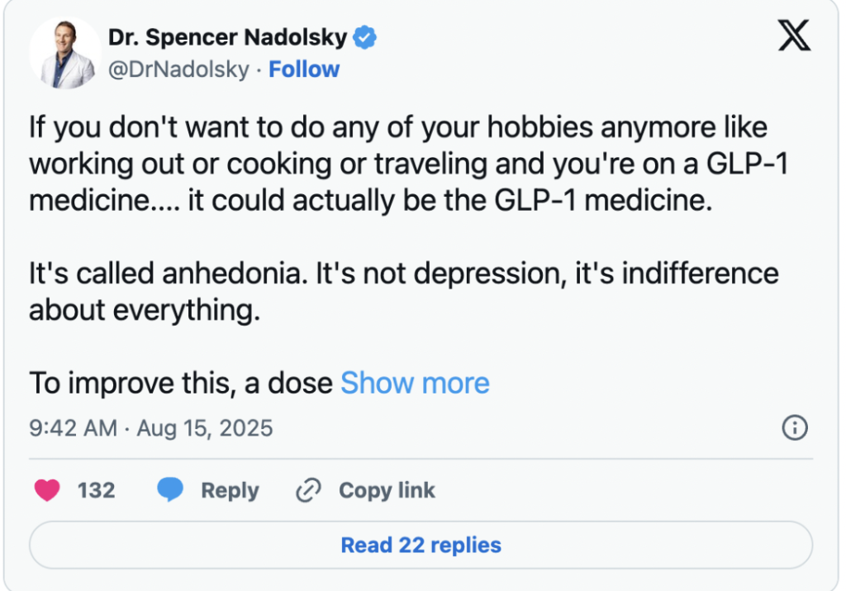Open Dr. Nadolsky's profile photo
Image resolution: width=846 pixels, height=591 pixels.
pyautogui.click(x=64, y=53)
